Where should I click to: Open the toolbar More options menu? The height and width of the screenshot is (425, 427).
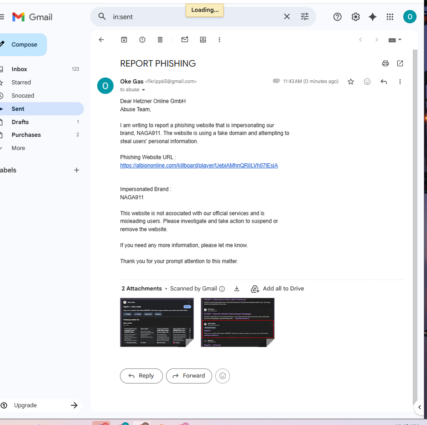pos(219,40)
